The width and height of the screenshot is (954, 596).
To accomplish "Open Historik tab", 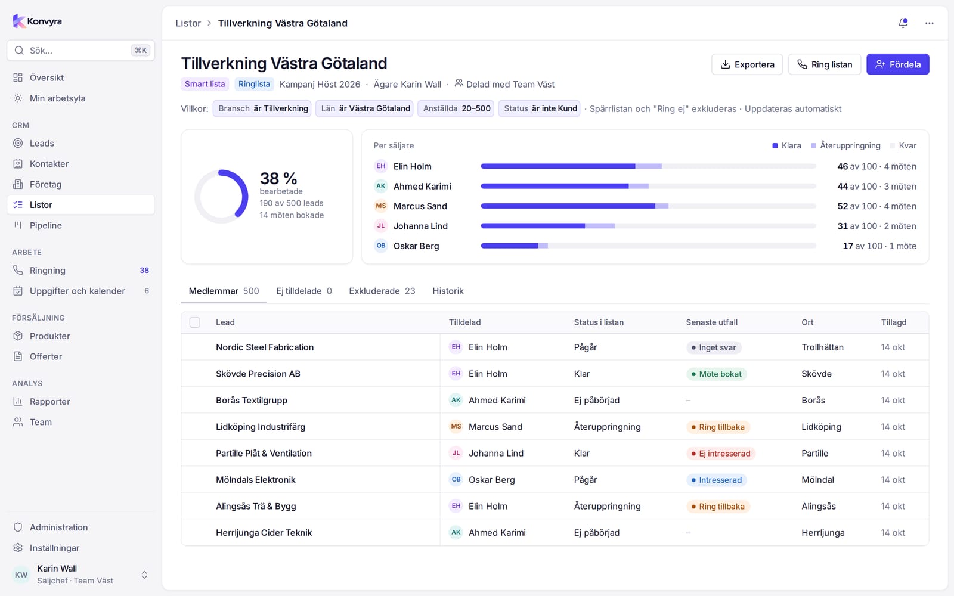I will point(448,291).
